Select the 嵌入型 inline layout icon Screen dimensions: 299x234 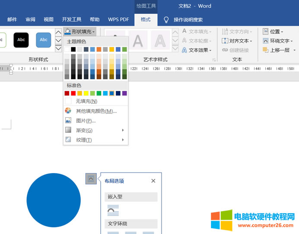pyautogui.click(x=113, y=211)
